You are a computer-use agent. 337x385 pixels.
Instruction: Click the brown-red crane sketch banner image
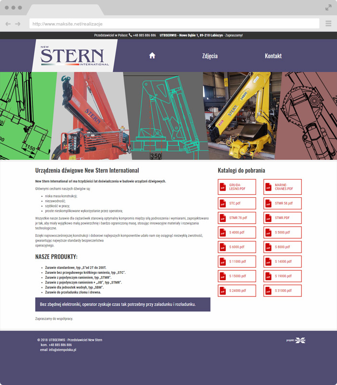[x=307, y=115]
